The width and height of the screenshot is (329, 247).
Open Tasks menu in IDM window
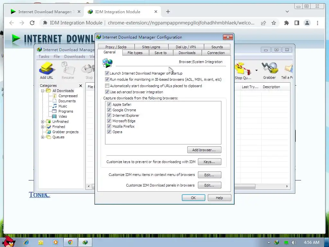[x=44, y=57]
